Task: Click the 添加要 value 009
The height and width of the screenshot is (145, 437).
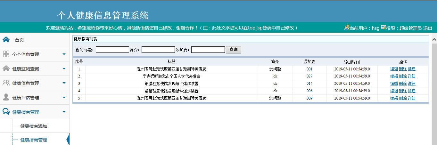Action: (x=309, y=98)
